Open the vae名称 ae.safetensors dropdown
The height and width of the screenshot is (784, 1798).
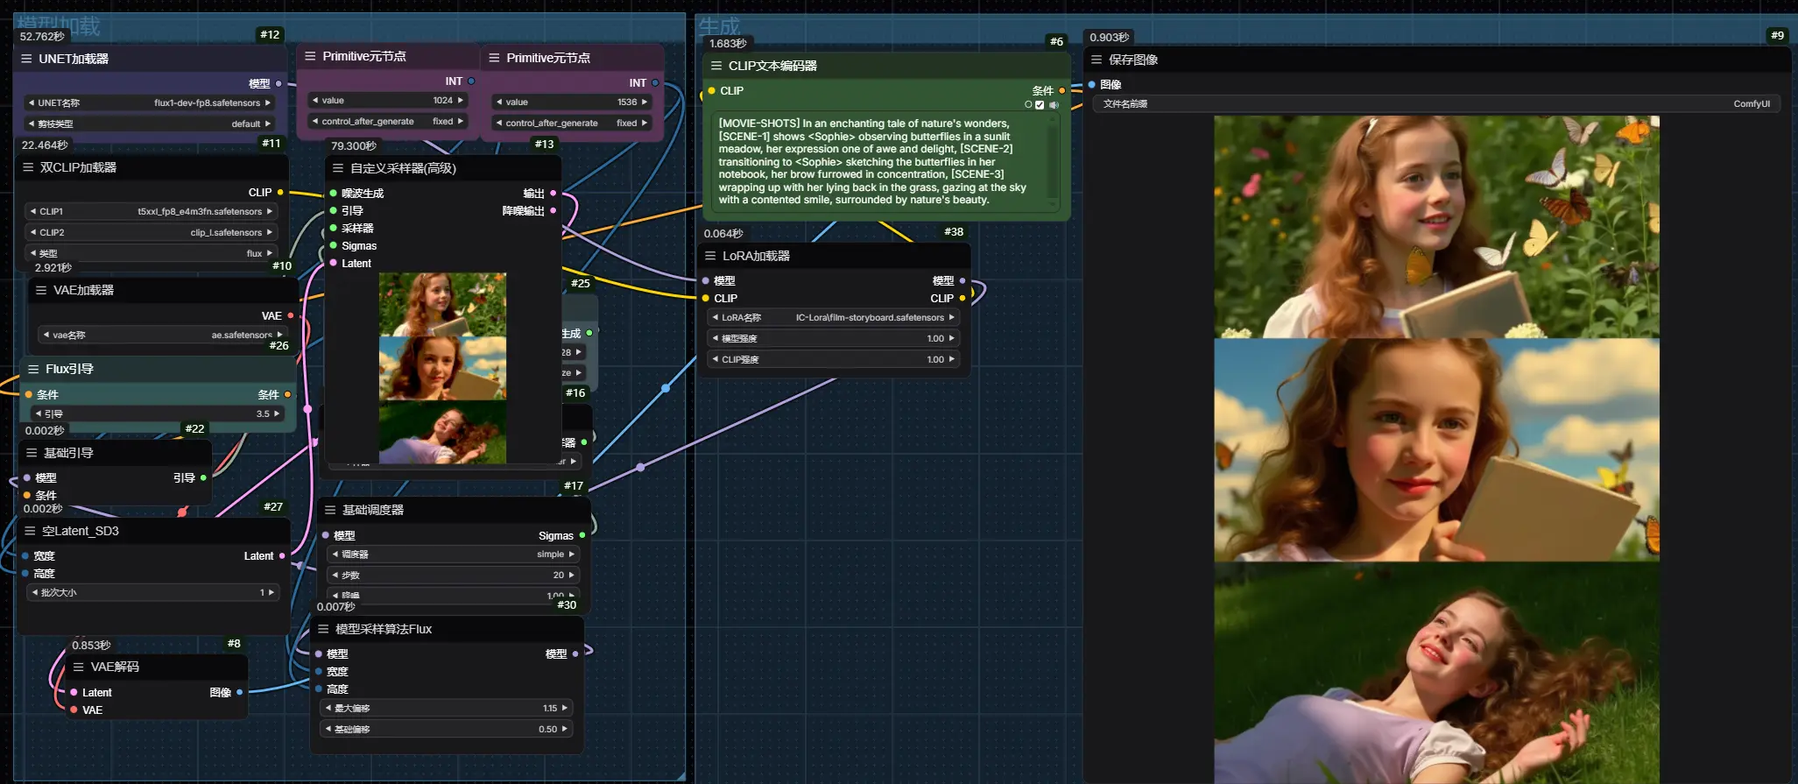click(163, 335)
